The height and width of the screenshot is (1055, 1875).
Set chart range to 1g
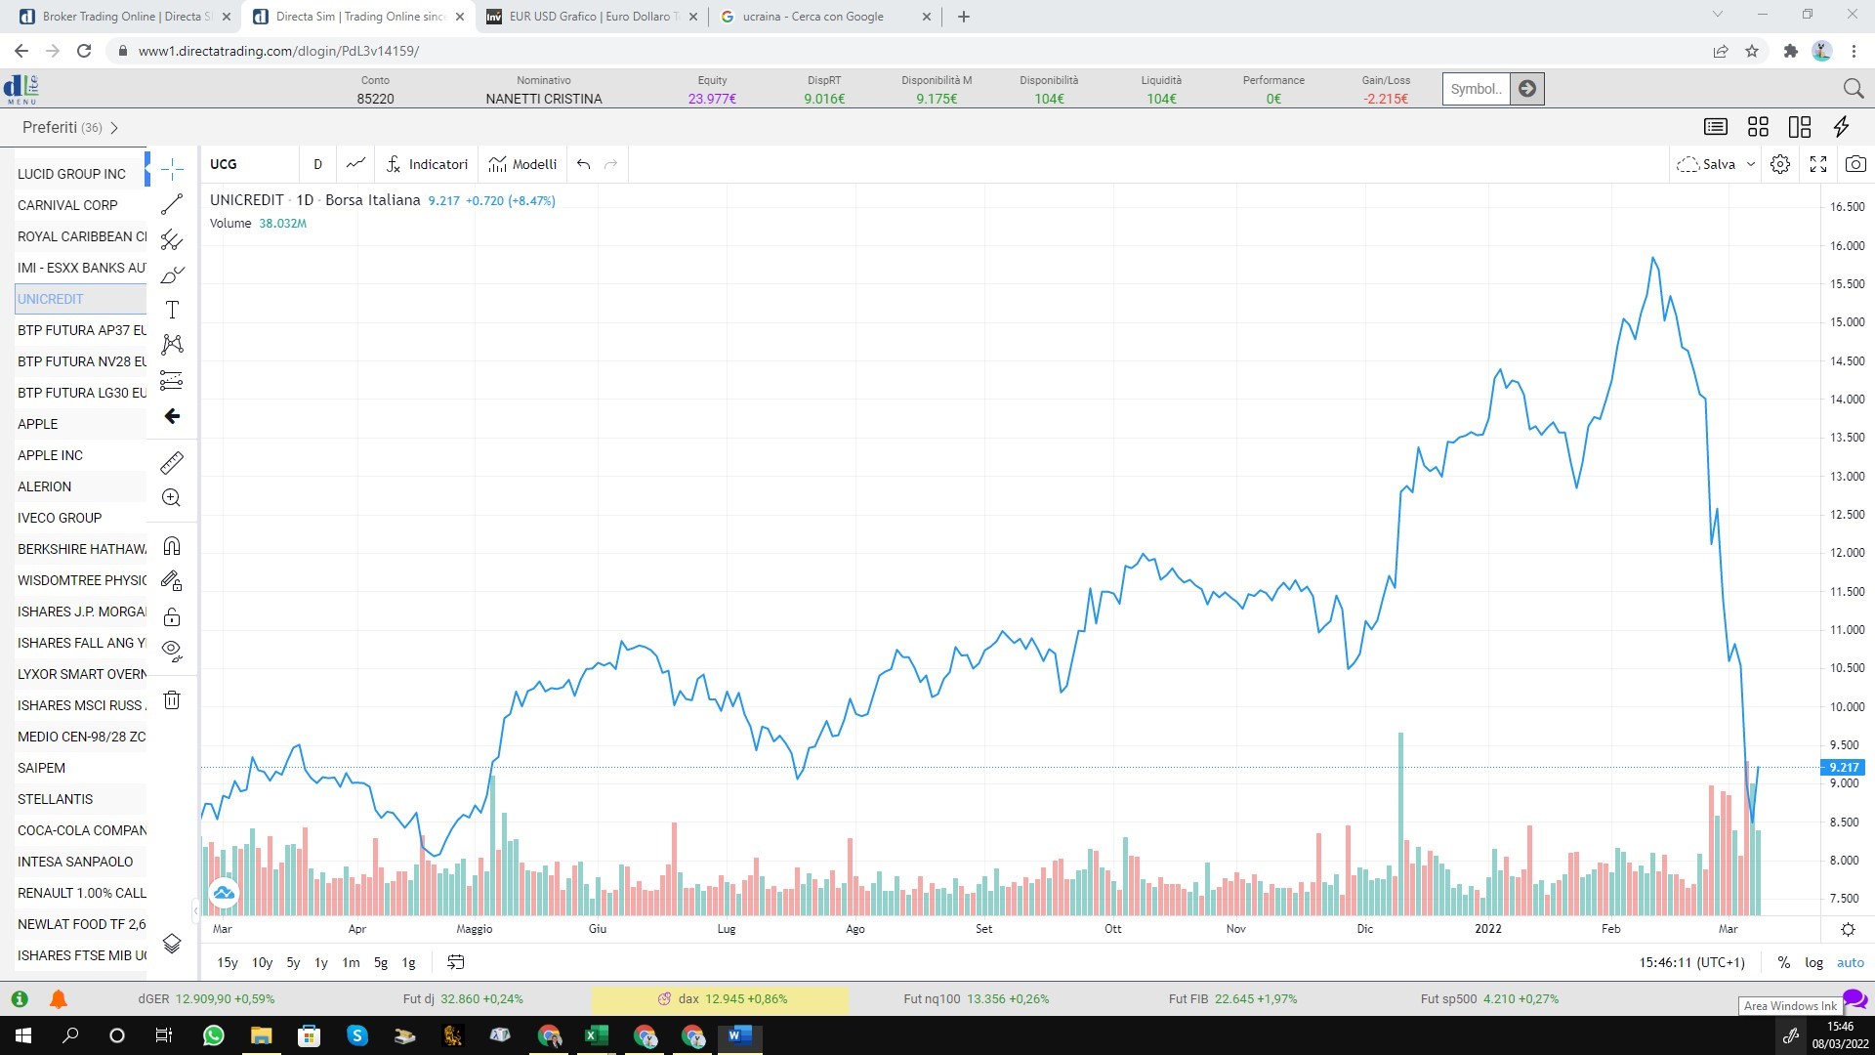click(409, 962)
